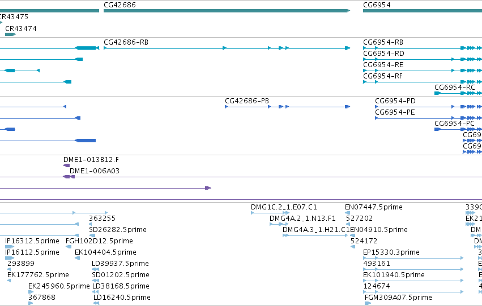Select the EN07447.5prime EST label
The image size is (482, 306).
click(373, 207)
